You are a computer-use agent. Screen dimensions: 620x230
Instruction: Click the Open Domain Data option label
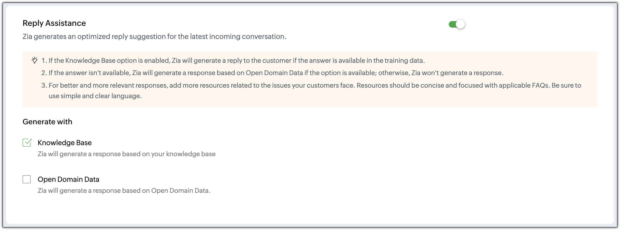tap(68, 179)
